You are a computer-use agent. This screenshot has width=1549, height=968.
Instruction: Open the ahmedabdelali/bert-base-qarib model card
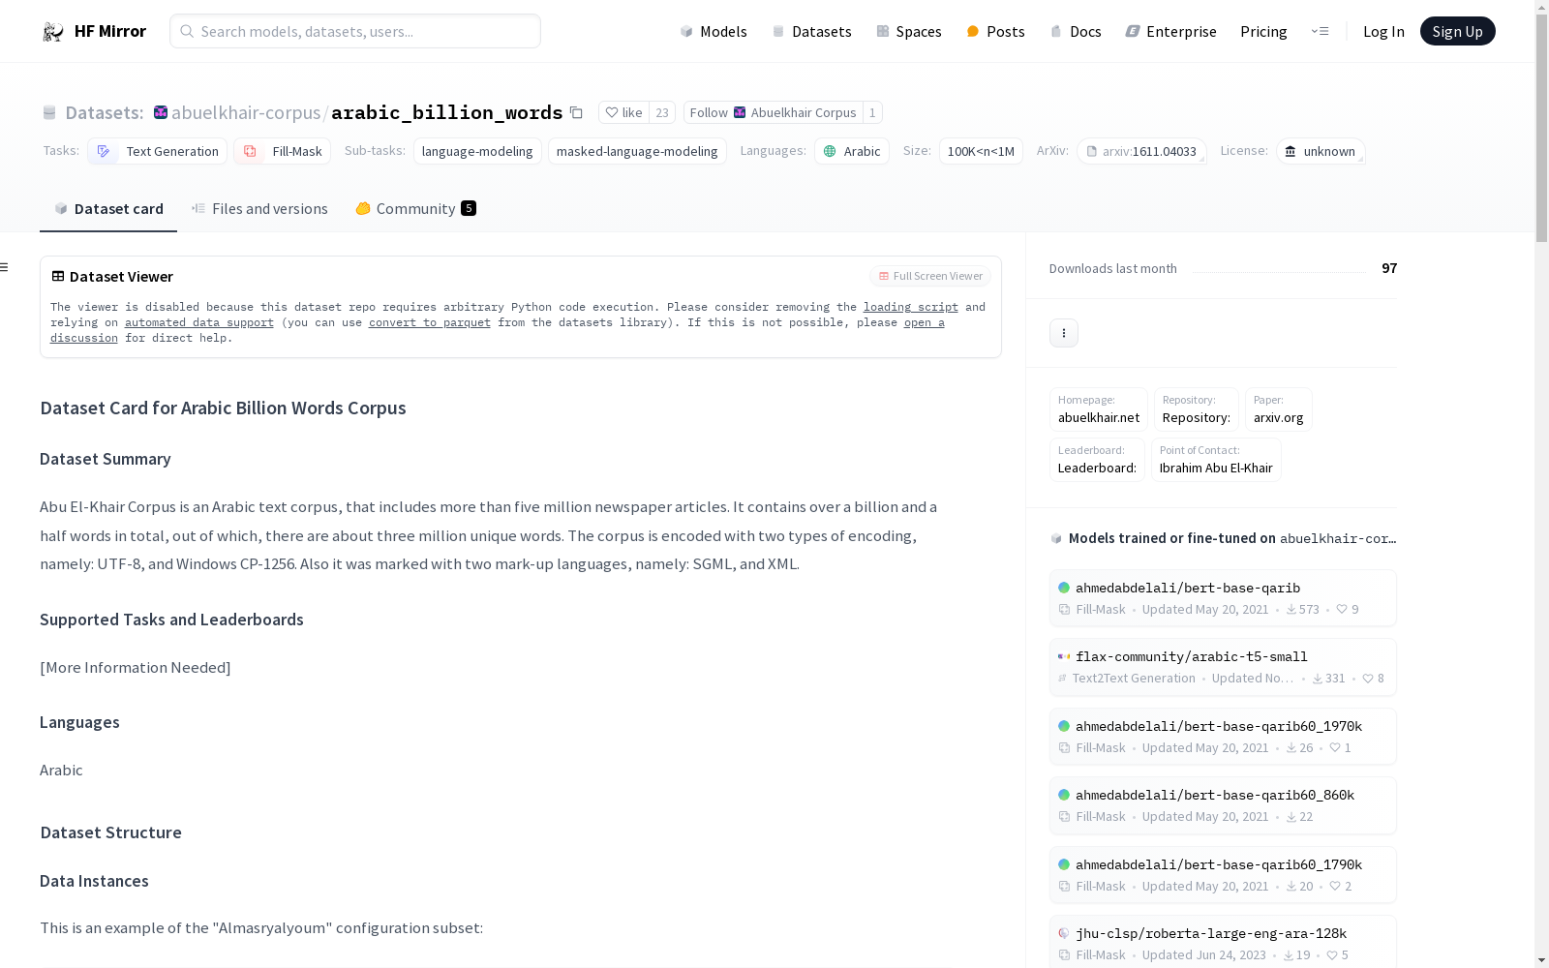[1223, 598]
